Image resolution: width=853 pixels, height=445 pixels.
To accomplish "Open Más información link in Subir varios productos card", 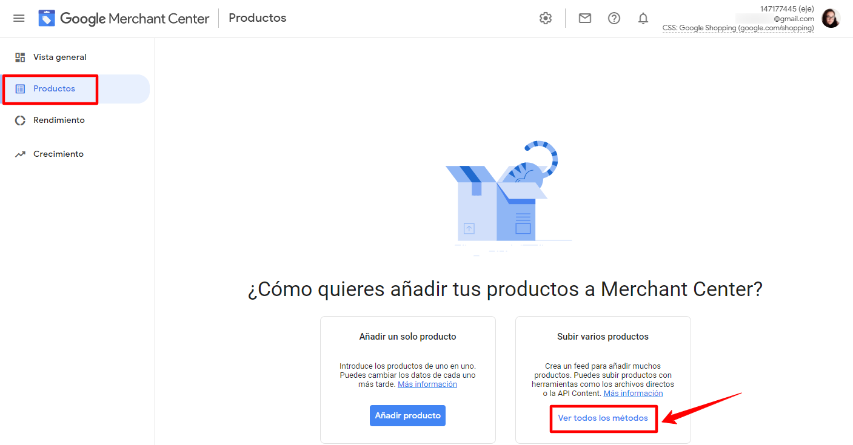I will click(633, 393).
